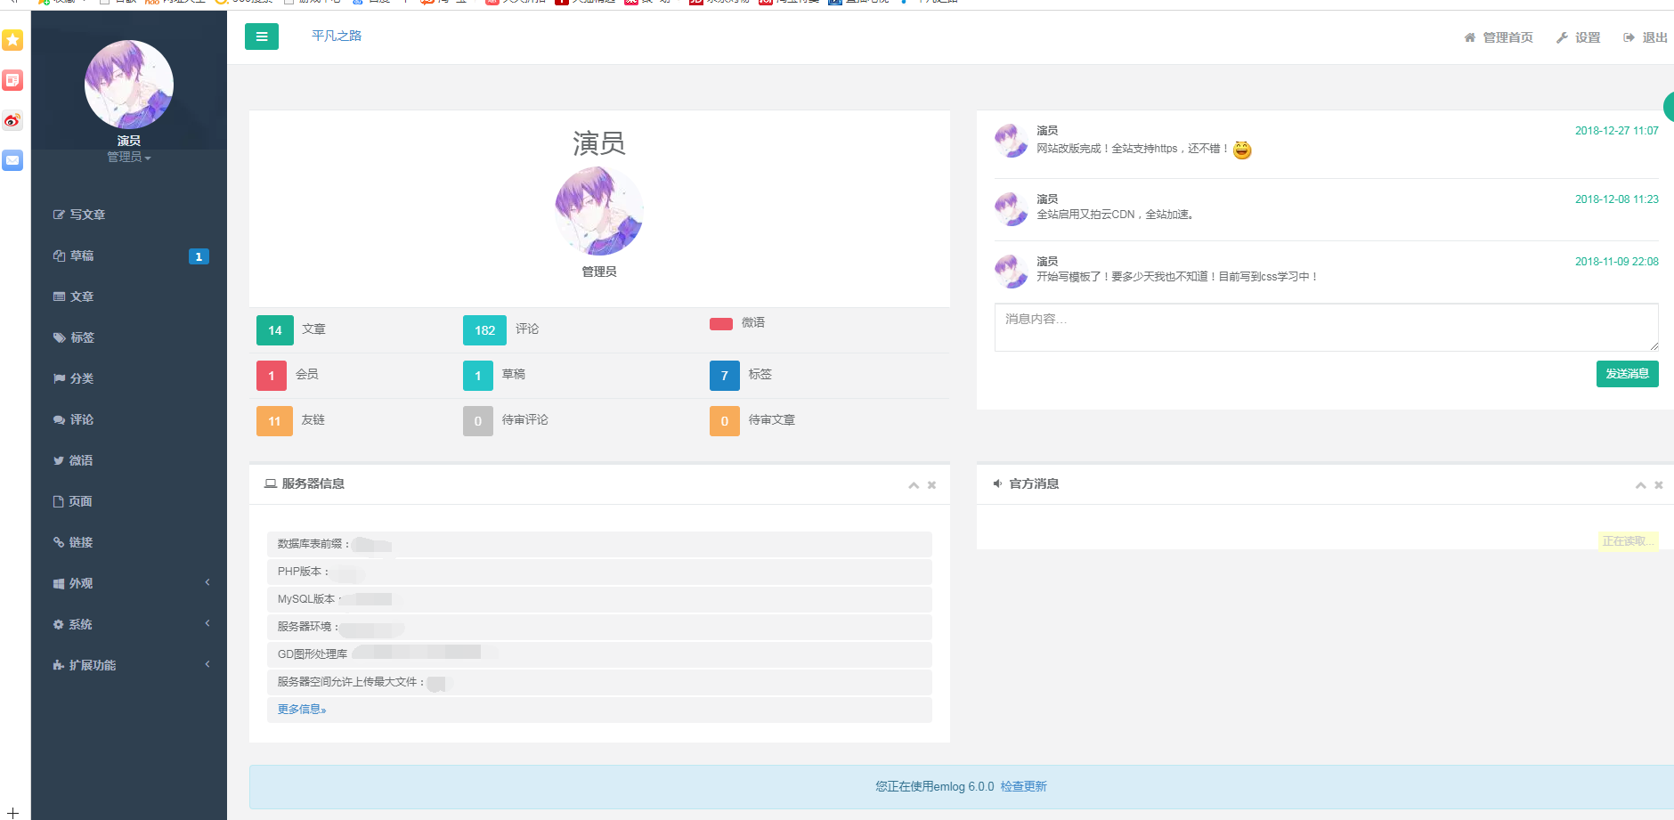The image size is (1674, 820).
Task: Click the 检查更新 link
Action: (x=1023, y=787)
